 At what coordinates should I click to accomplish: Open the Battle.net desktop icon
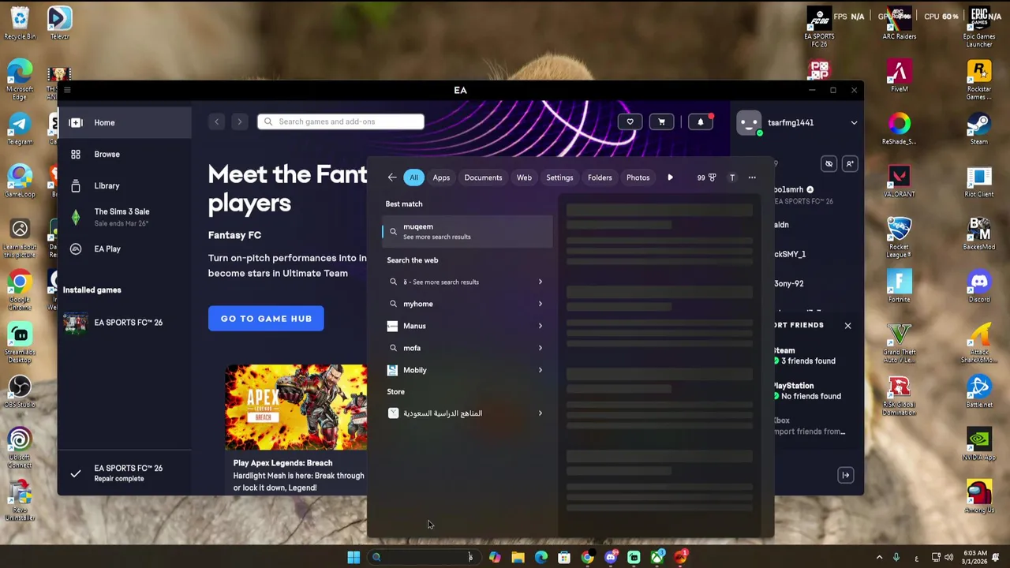coord(978,392)
